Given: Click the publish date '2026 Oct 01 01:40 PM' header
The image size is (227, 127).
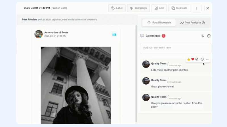Looking at the screenshot, I should (37, 8).
